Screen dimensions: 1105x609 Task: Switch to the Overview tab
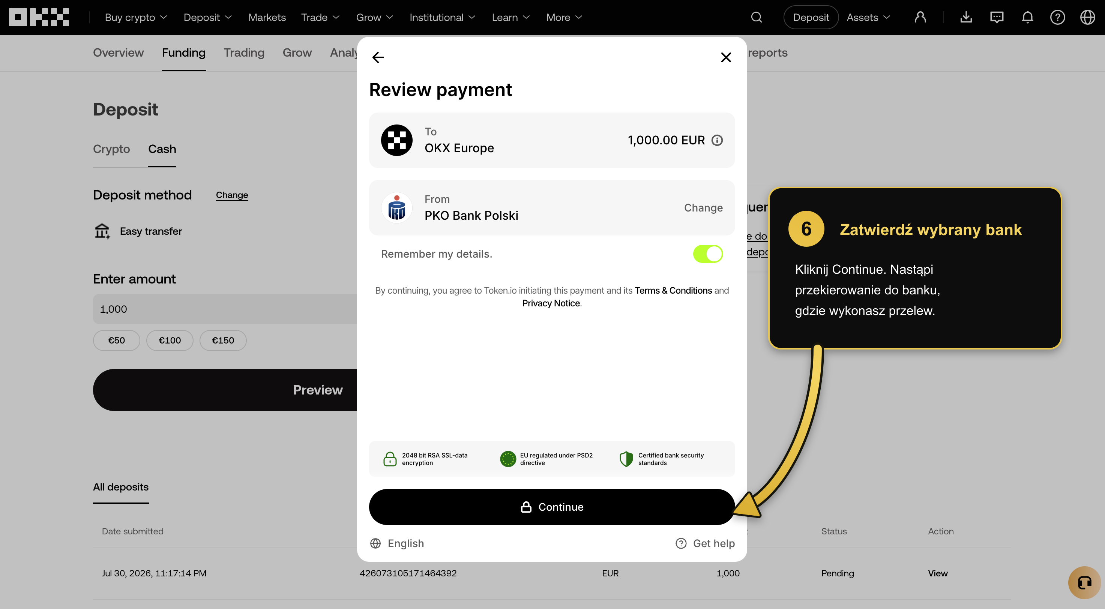pyautogui.click(x=119, y=53)
